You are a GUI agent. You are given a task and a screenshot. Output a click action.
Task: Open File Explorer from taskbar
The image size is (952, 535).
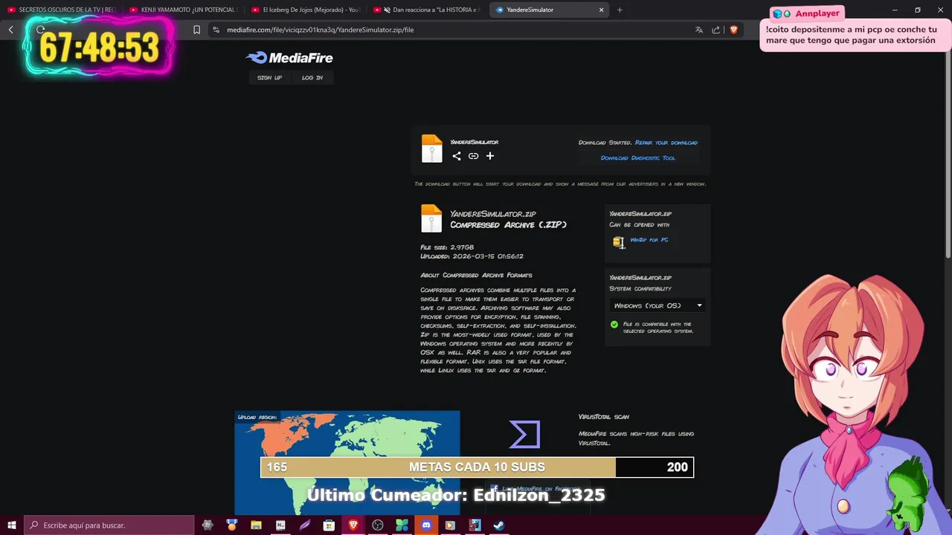(256, 525)
